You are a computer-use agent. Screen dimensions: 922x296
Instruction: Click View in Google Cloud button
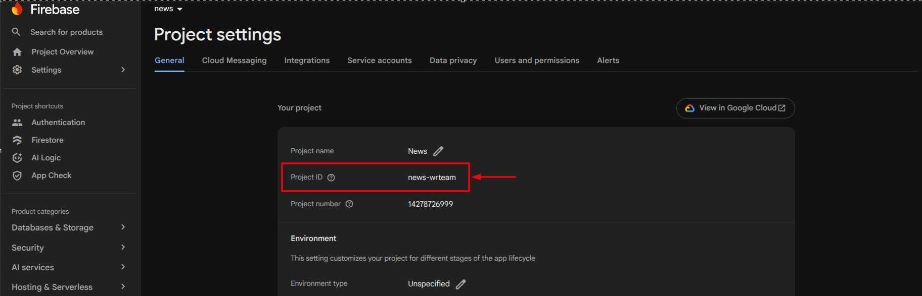(x=735, y=108)
